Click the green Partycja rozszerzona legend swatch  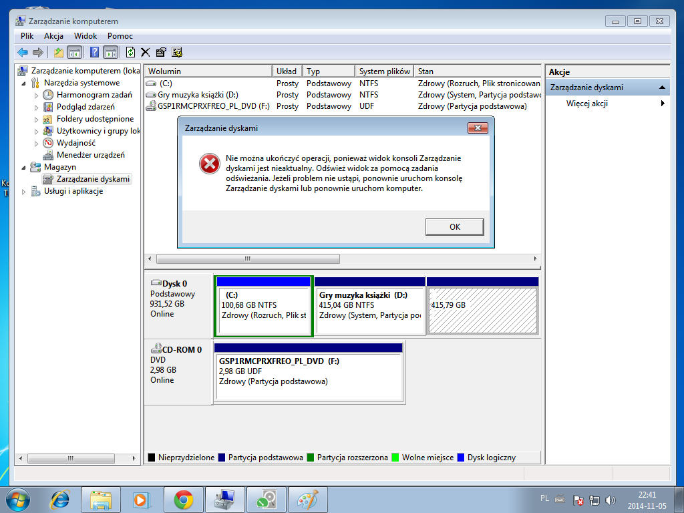coord(310,457)
